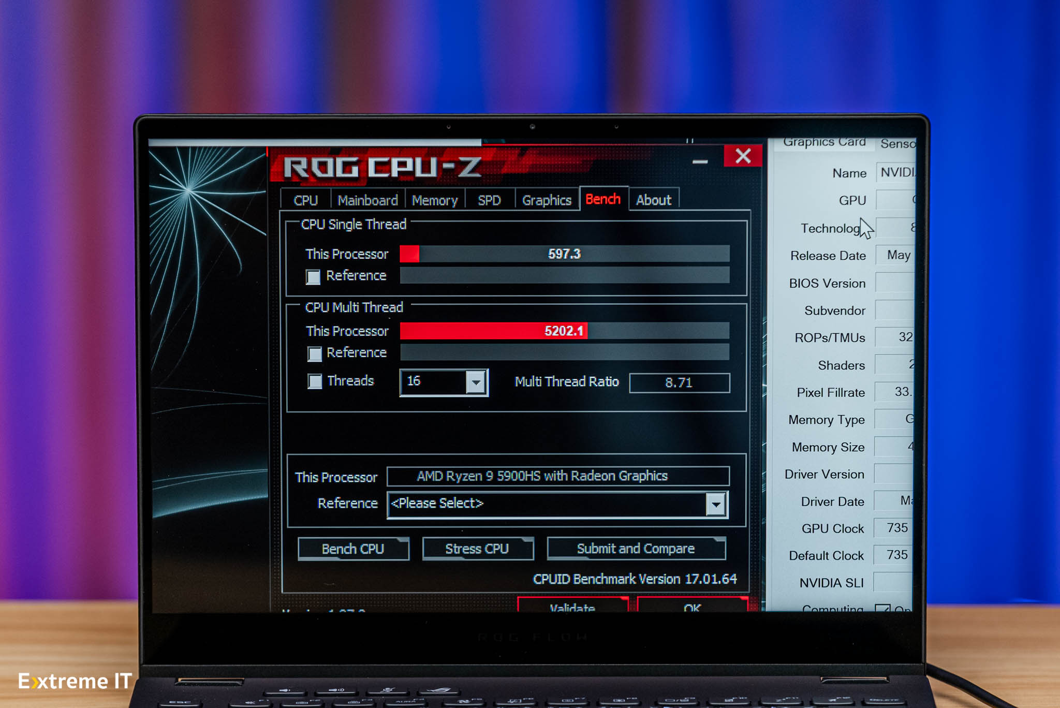Minimize the ROG CPU-Z window

point(700,161)
